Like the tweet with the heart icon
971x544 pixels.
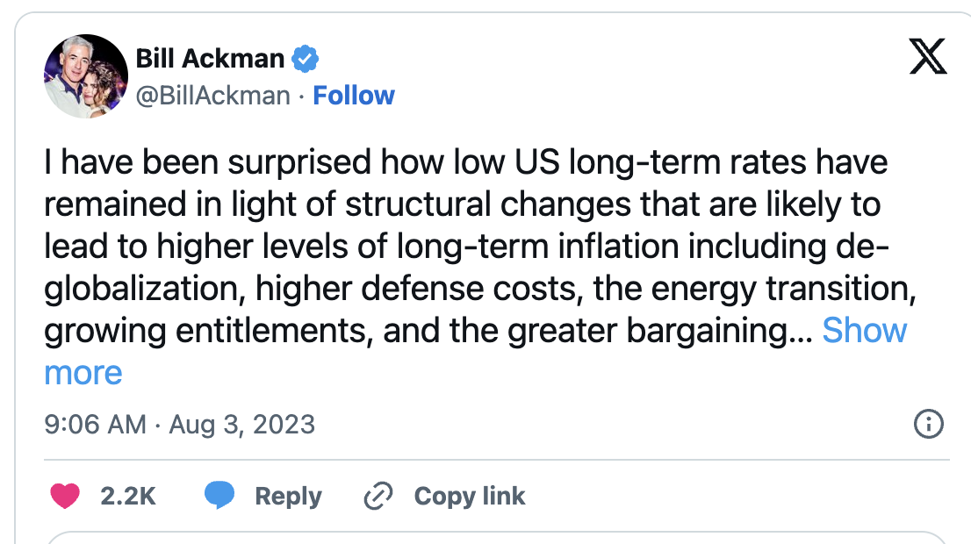point(65,497)
